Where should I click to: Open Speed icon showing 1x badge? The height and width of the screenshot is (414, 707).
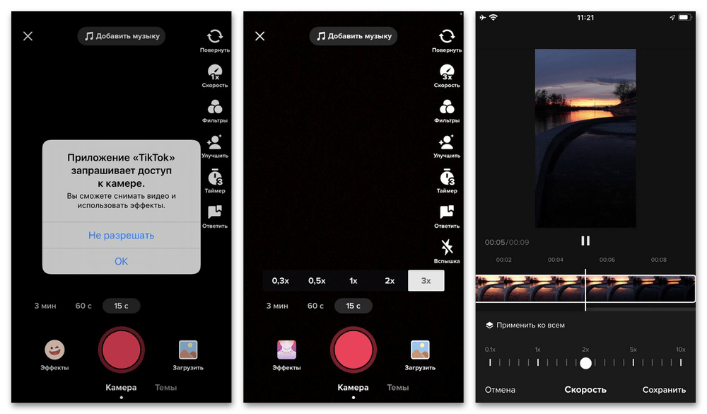(215, 71)
